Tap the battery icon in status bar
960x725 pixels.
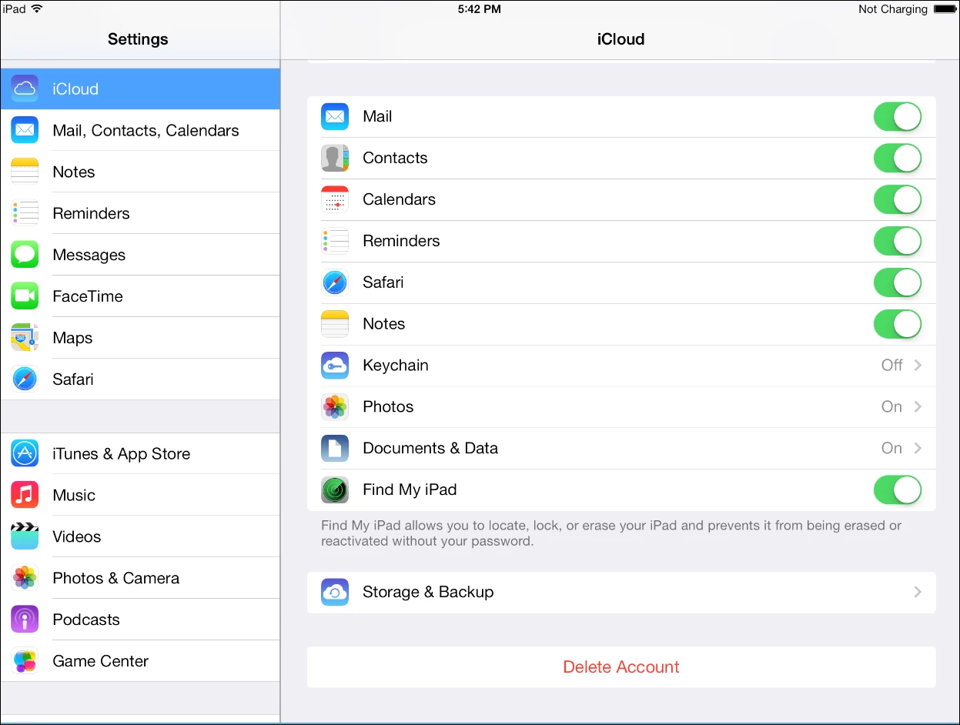(x=945, y=9)
